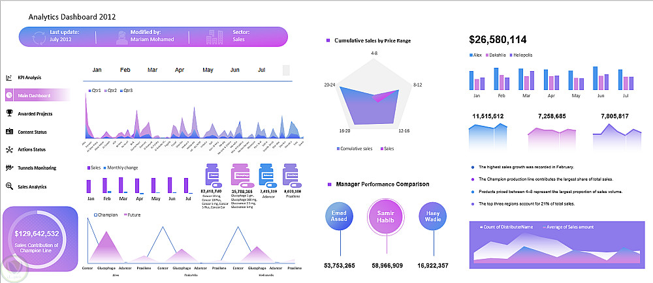Click the 58,966,909 value under Samir Habib
This screenshot has height=283, width=653.
387,265
